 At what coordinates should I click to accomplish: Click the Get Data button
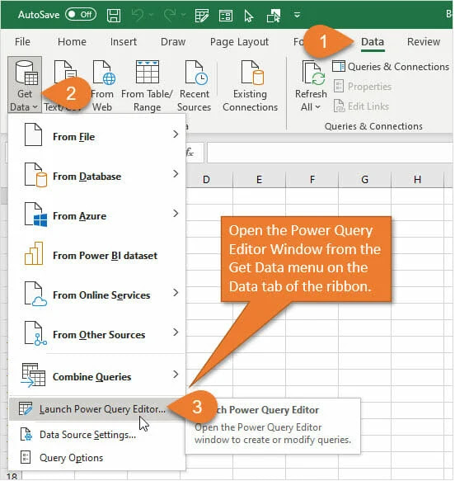25,85
